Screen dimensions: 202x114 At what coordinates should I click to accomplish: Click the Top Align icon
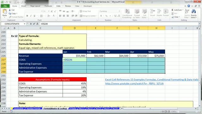60,11
